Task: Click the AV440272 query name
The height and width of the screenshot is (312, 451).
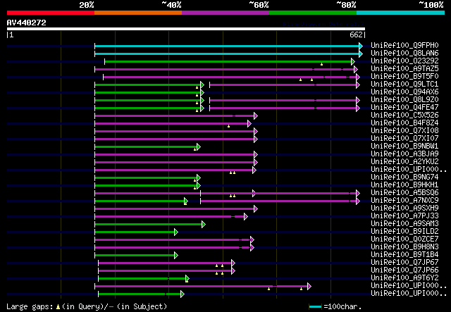Action: tap(27, 23)
